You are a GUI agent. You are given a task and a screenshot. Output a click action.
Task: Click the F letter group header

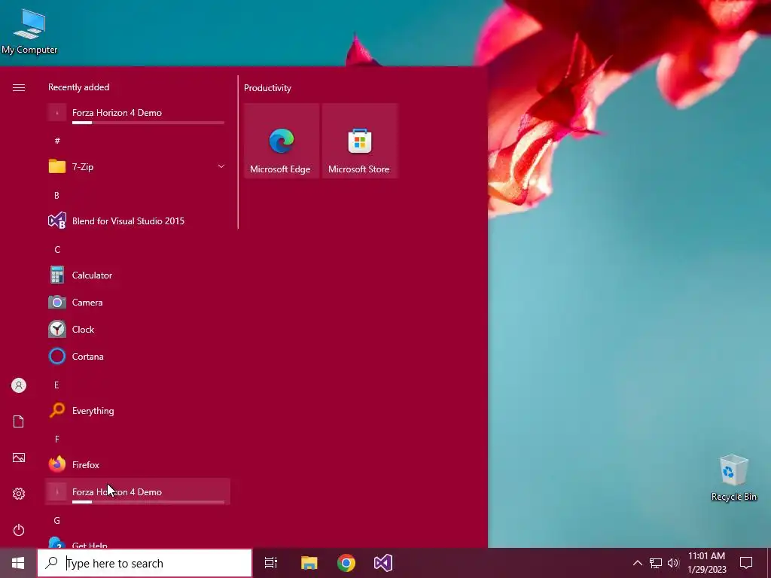(x=57, y=439)
